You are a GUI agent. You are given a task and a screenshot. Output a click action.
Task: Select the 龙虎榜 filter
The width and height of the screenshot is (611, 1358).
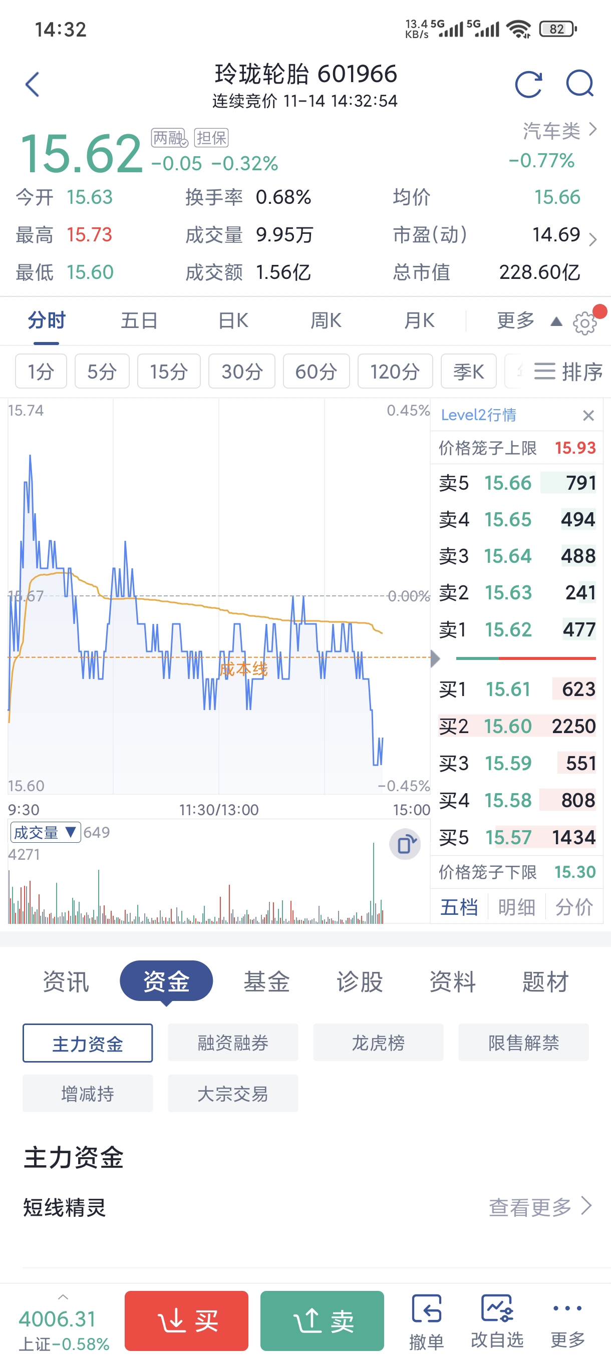[x=378, y=1043]
